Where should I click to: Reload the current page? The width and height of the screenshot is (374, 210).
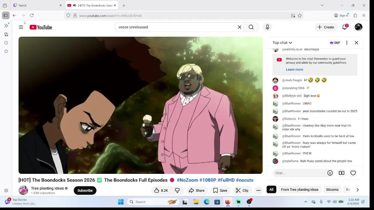[x=32, y=15]
